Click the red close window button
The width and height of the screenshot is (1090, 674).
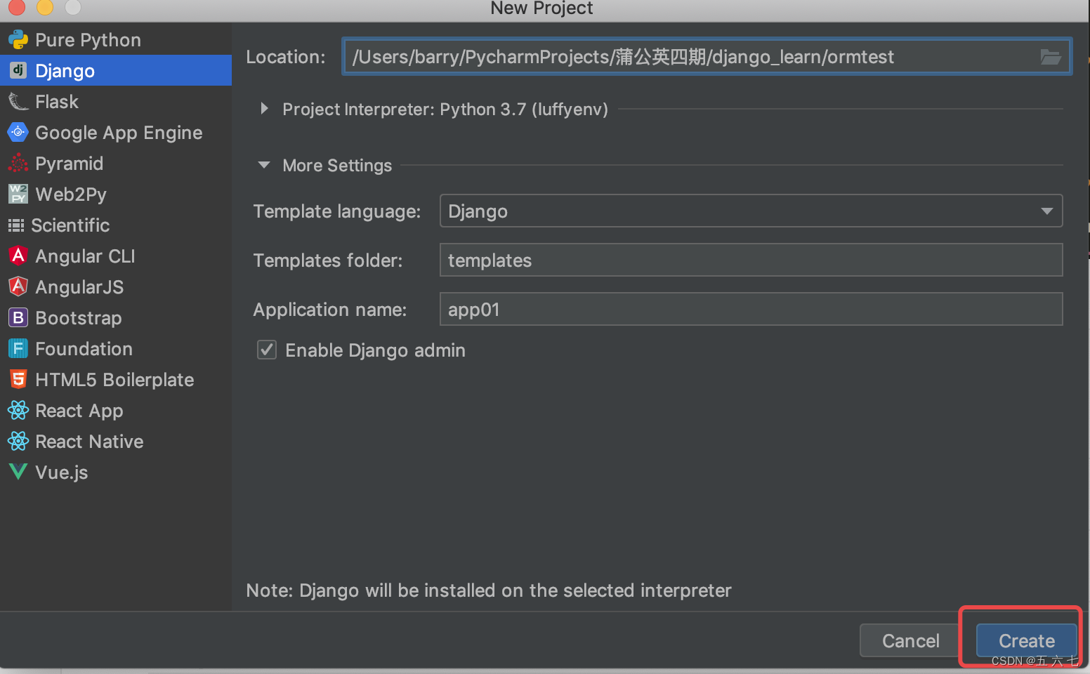[17, 7]
